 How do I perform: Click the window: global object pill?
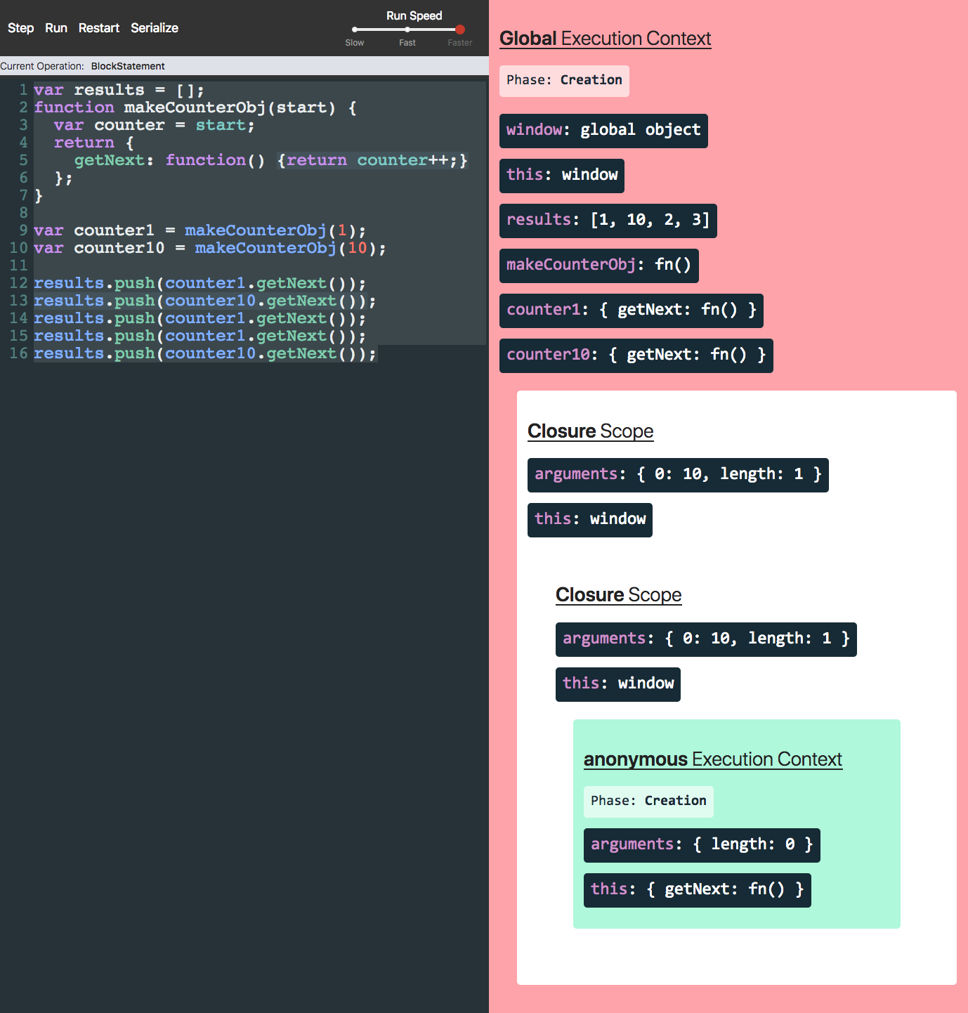[603, 131]
